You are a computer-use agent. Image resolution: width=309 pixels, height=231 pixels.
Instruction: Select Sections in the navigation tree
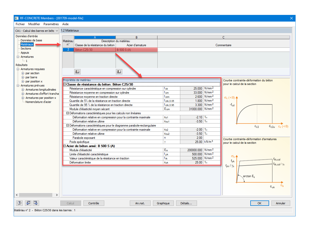click(x=26, y=49)
